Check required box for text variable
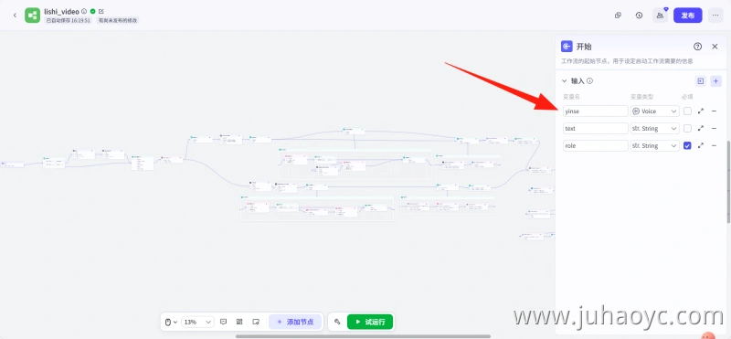 pyautogui.click(x=687, y=128)
